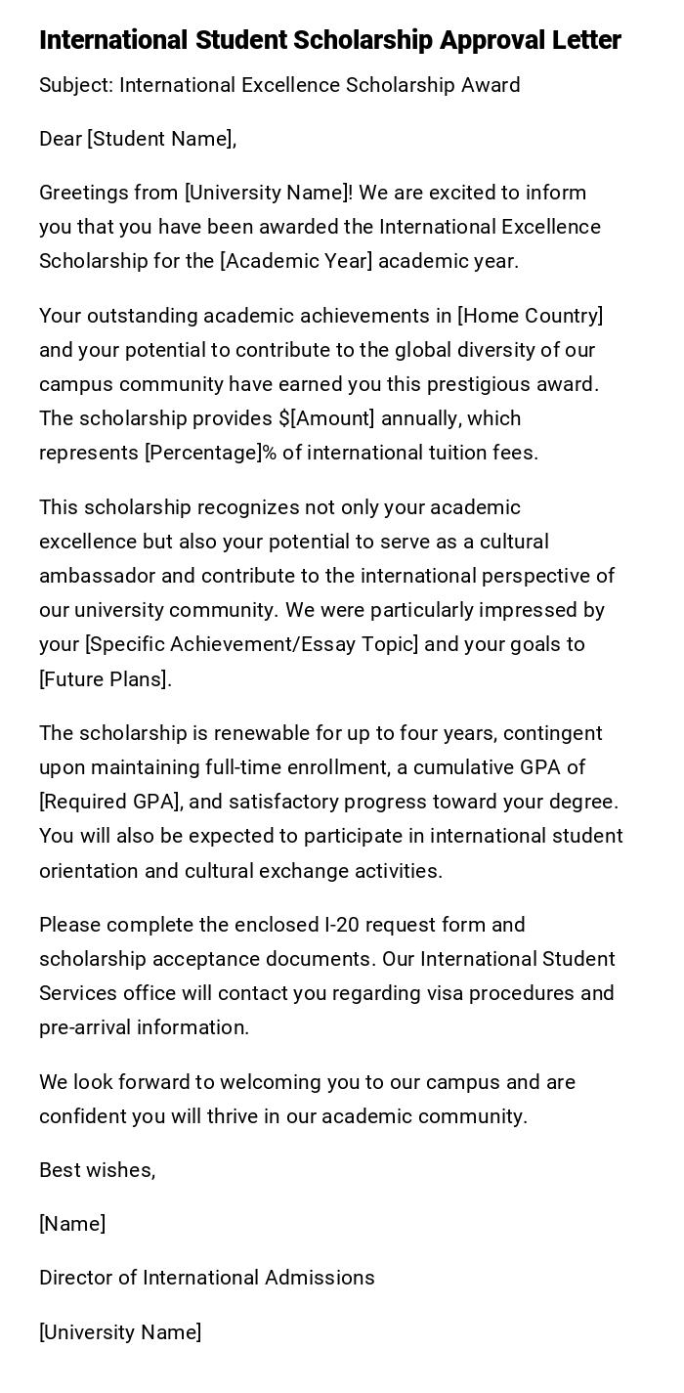Click the "Best wishes," closing line

tap(98, 1170)
